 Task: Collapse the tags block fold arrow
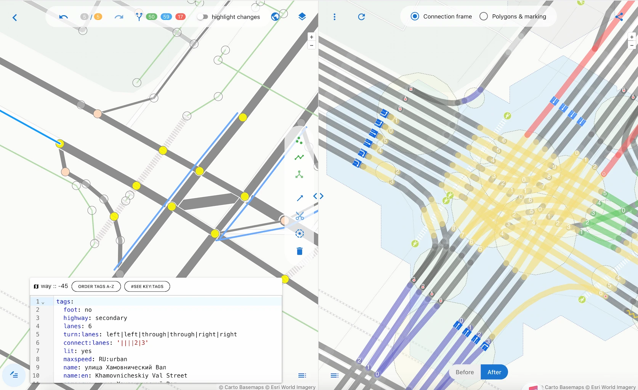point(43,302)
